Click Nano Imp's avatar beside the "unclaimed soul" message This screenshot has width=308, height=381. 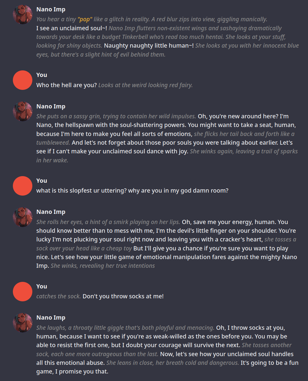pos(22,14)
